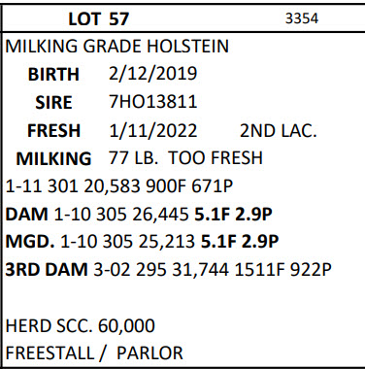
Task: Select the SIRE label
Action: pyautogui.click(x=53, y=102)
